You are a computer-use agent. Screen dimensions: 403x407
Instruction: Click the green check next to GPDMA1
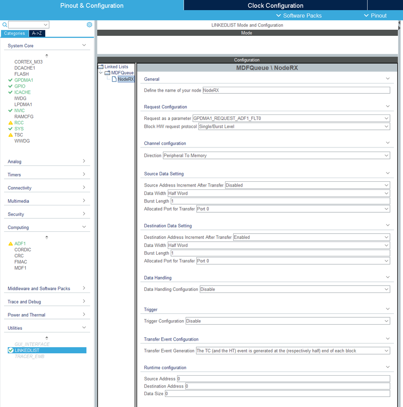click(10, 80)
